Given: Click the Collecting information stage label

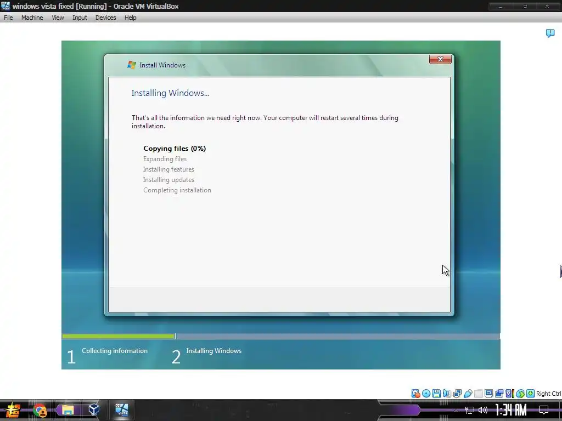Looking at the screenshot, I should [115, 351].
